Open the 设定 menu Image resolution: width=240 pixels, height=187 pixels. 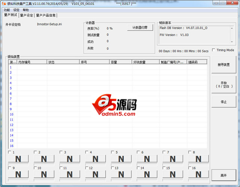[16, 10]
